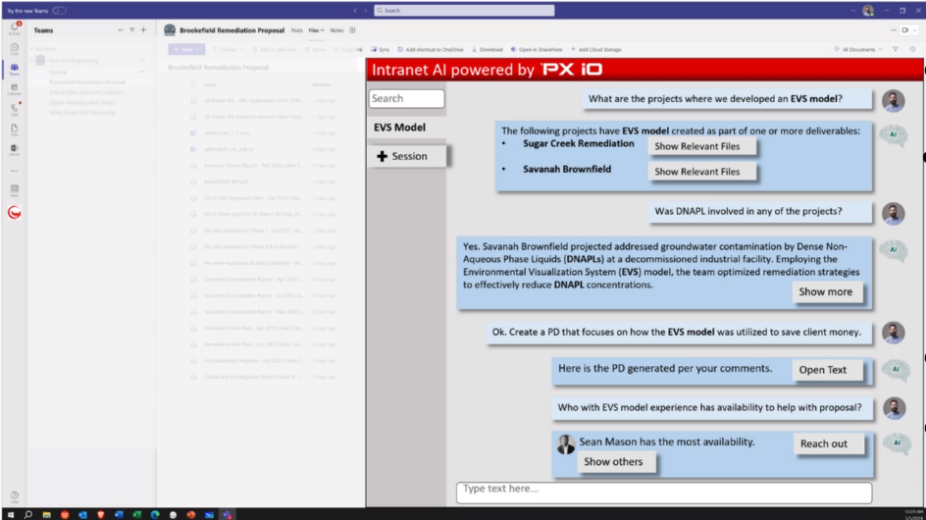
Task: Open the info details pane icon
Action: click(912, 50)
